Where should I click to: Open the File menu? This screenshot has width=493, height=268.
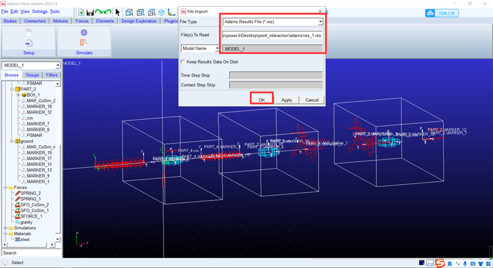coord(5,11)
